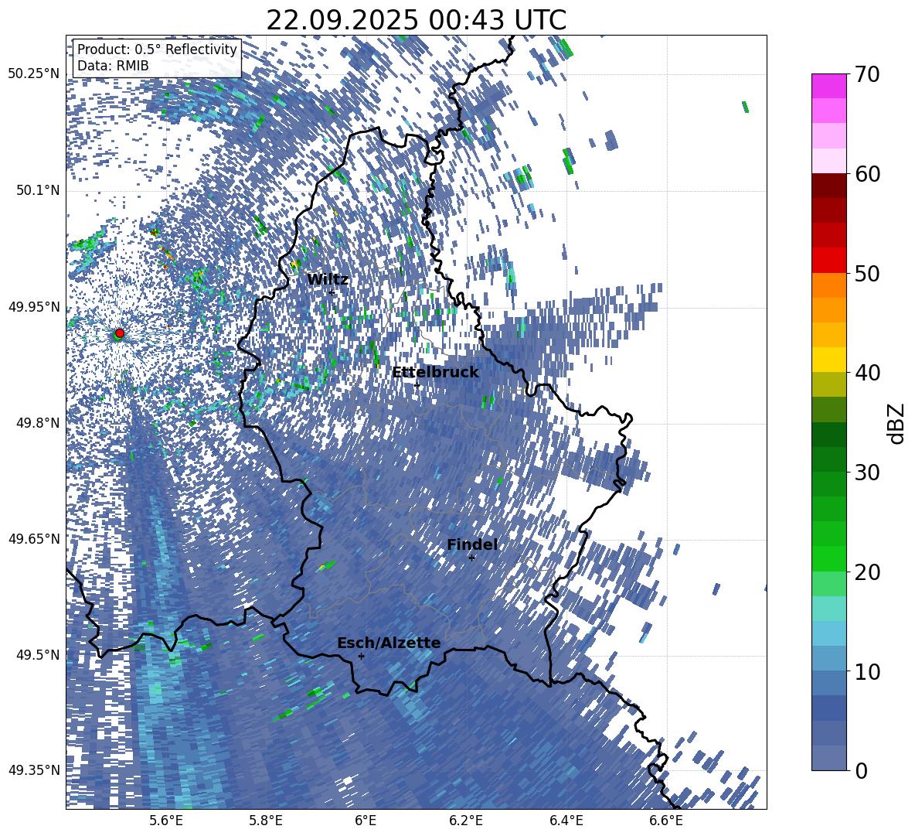Click the 6°E longitude label
This screenshot has width=915, height=836.
coord(366,821)
